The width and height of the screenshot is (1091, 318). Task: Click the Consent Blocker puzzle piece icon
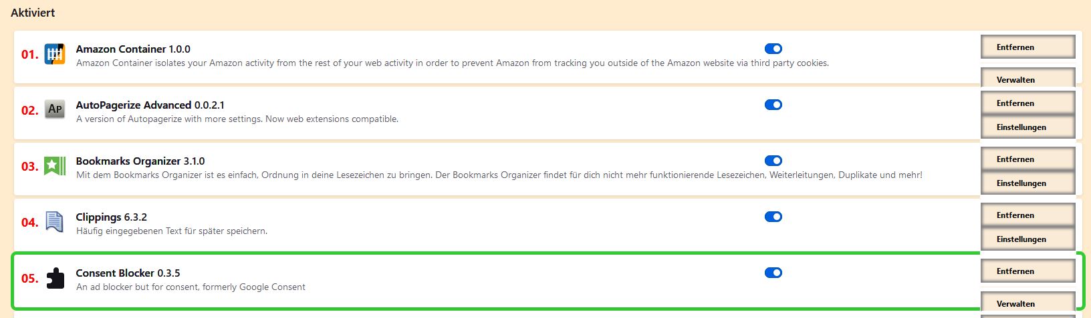tap(55, 278)
